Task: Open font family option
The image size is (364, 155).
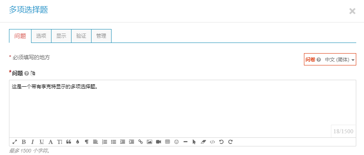Action: pyautogui.click(x=51, y=142)
